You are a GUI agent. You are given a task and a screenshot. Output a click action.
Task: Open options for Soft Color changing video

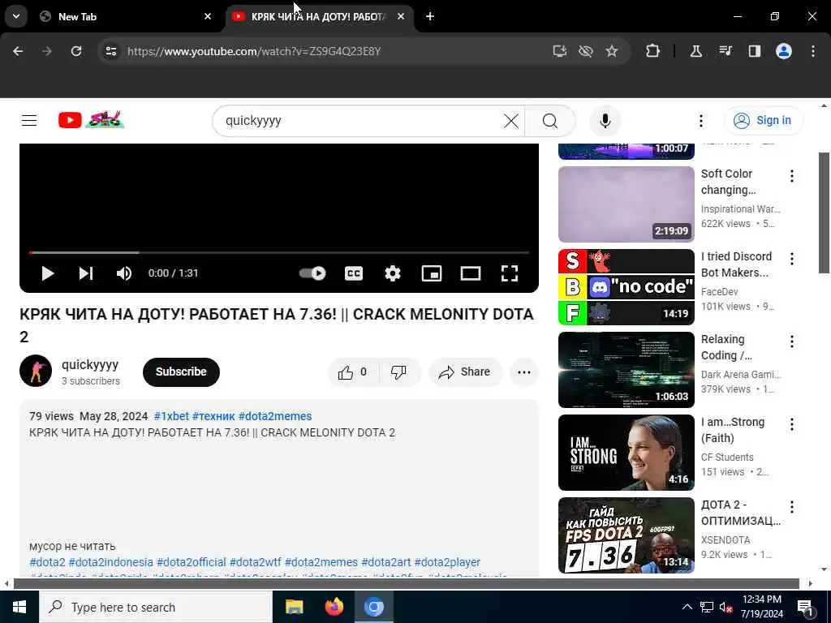792,176
